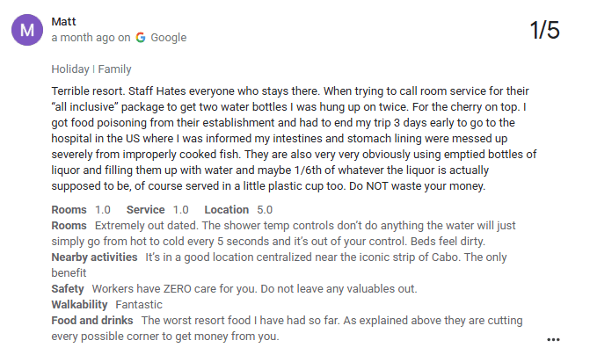
Task: Click the Walkability heading
Action: click(x=83, y=304)
